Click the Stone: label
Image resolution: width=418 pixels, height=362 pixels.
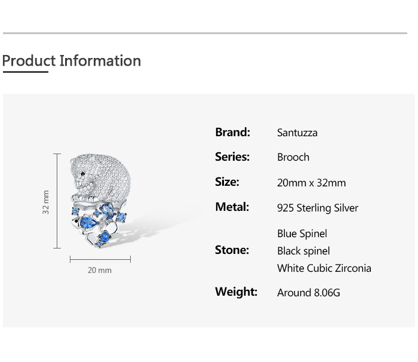coord(232,250)
